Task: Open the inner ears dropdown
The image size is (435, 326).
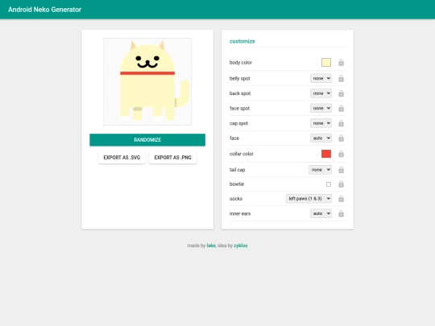Action: click(321, 213)
